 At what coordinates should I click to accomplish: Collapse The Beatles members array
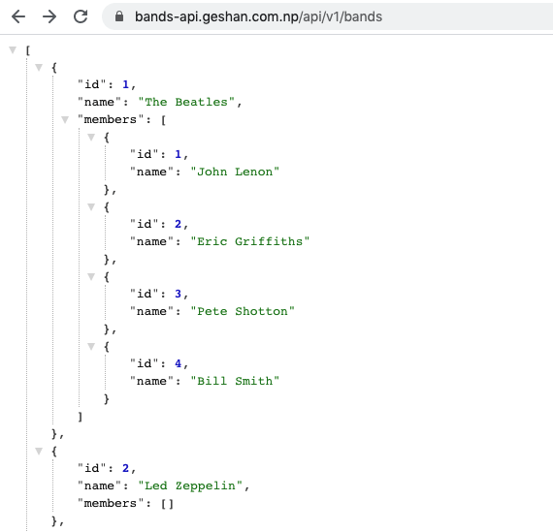tap(65, 120)
